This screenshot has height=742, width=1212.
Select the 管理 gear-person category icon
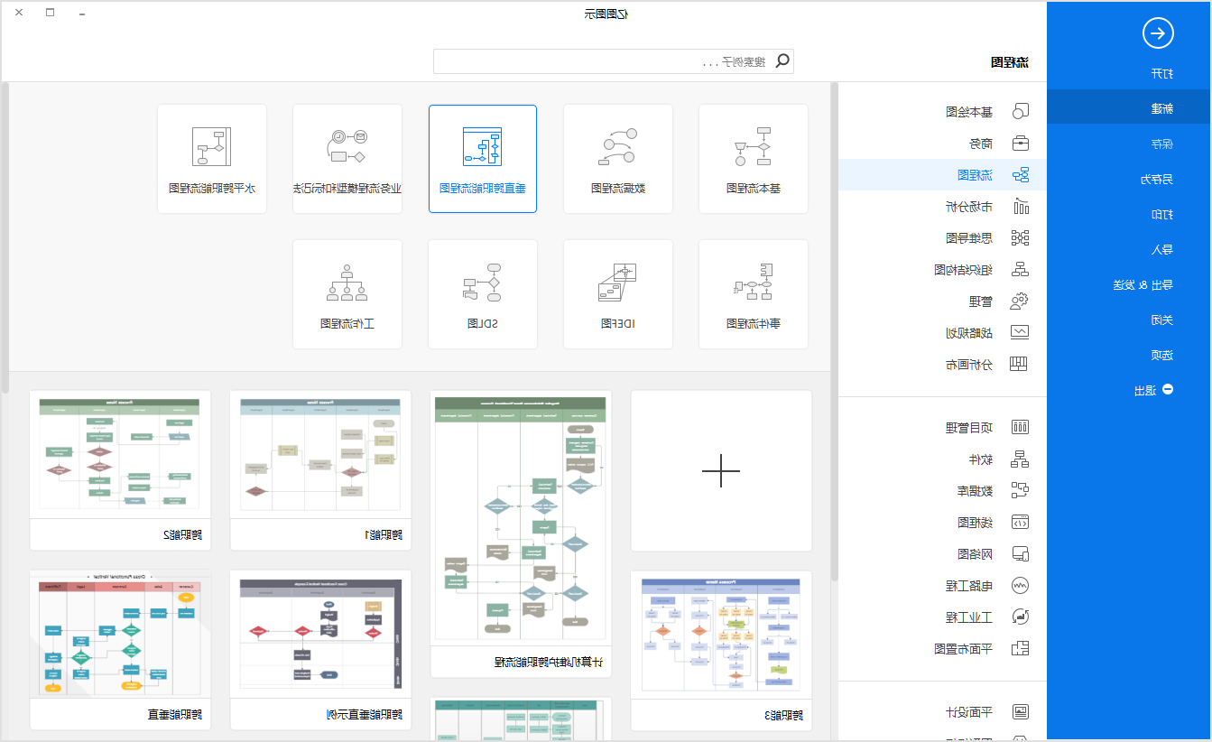(x=1021, y=301)
